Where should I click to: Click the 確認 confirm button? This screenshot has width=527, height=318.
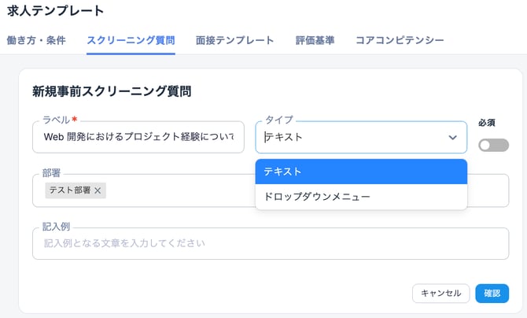[492, 294]
